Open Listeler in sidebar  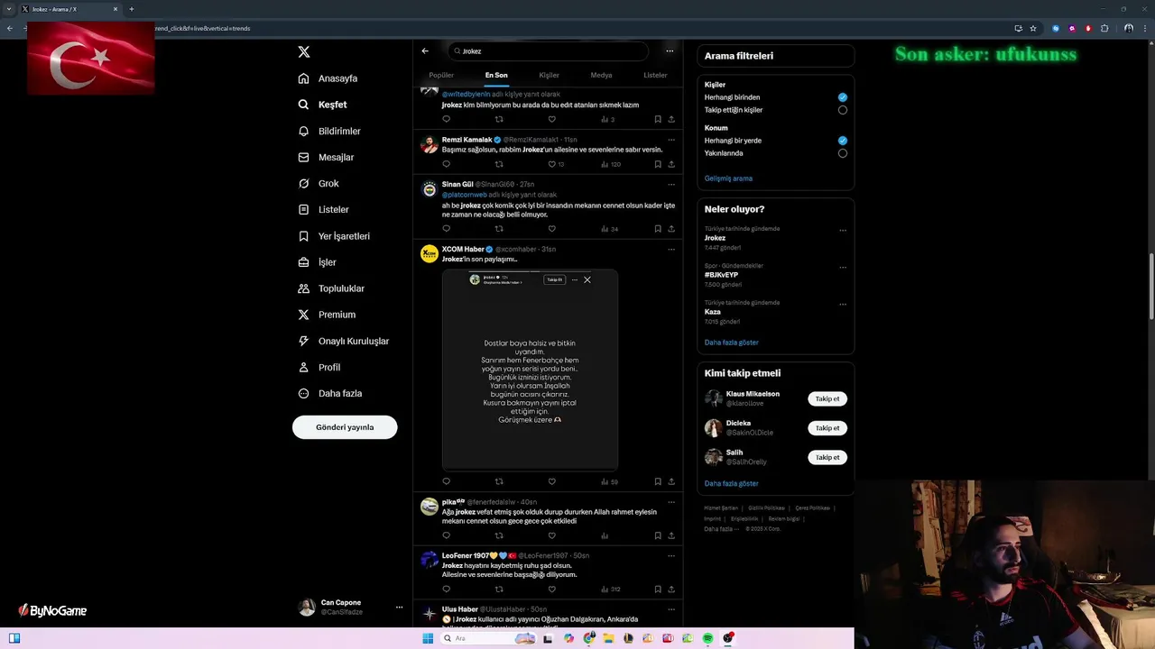click(x=323, y=209)
